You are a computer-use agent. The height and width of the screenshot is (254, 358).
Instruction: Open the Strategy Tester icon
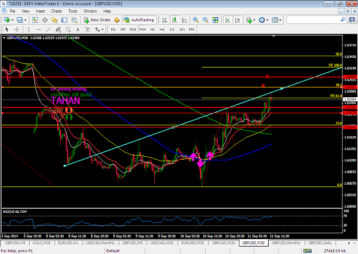tap(74, 20)
